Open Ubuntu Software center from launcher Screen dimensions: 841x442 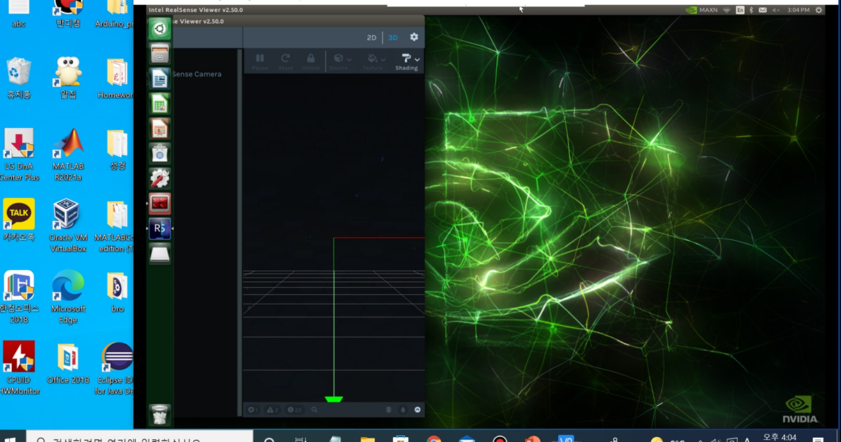160,154
